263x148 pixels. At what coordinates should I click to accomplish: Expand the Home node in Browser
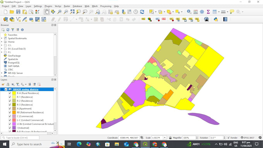pos(2,42)
